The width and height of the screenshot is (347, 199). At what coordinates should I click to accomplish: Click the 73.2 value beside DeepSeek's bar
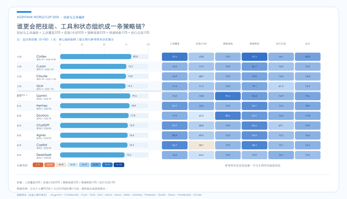tap(129, 155)
